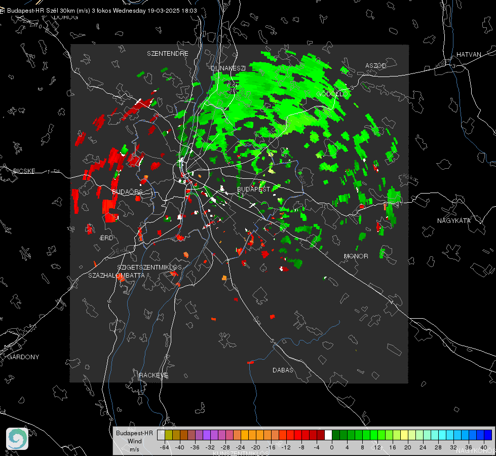Click the legend value -12
496x456 pixels.
286,447
